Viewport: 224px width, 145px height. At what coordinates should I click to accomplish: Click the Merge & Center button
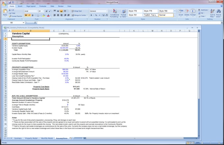pyautogui.click(x=78, y=15)
